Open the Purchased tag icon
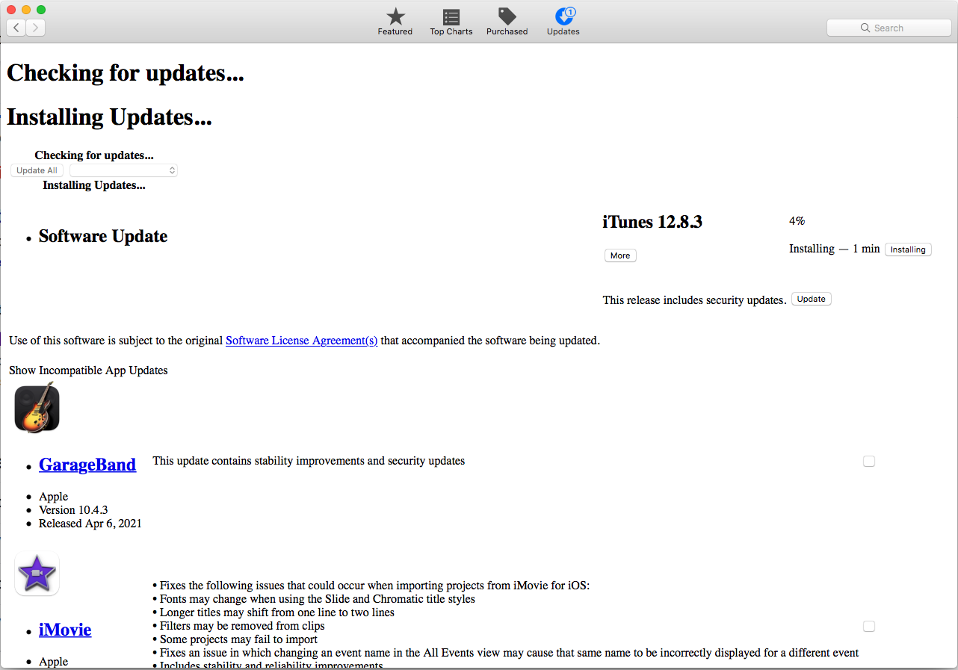The height and width of the screenshot is (670, 958). point(507,17)
